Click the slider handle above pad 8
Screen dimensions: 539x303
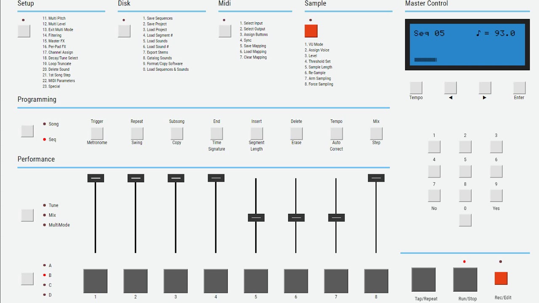(x=376, y=178)
